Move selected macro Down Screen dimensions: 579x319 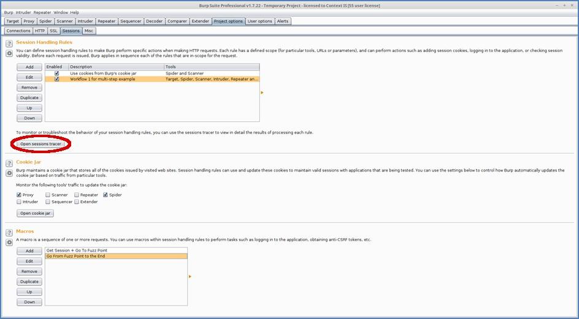[x=29, y=302]
